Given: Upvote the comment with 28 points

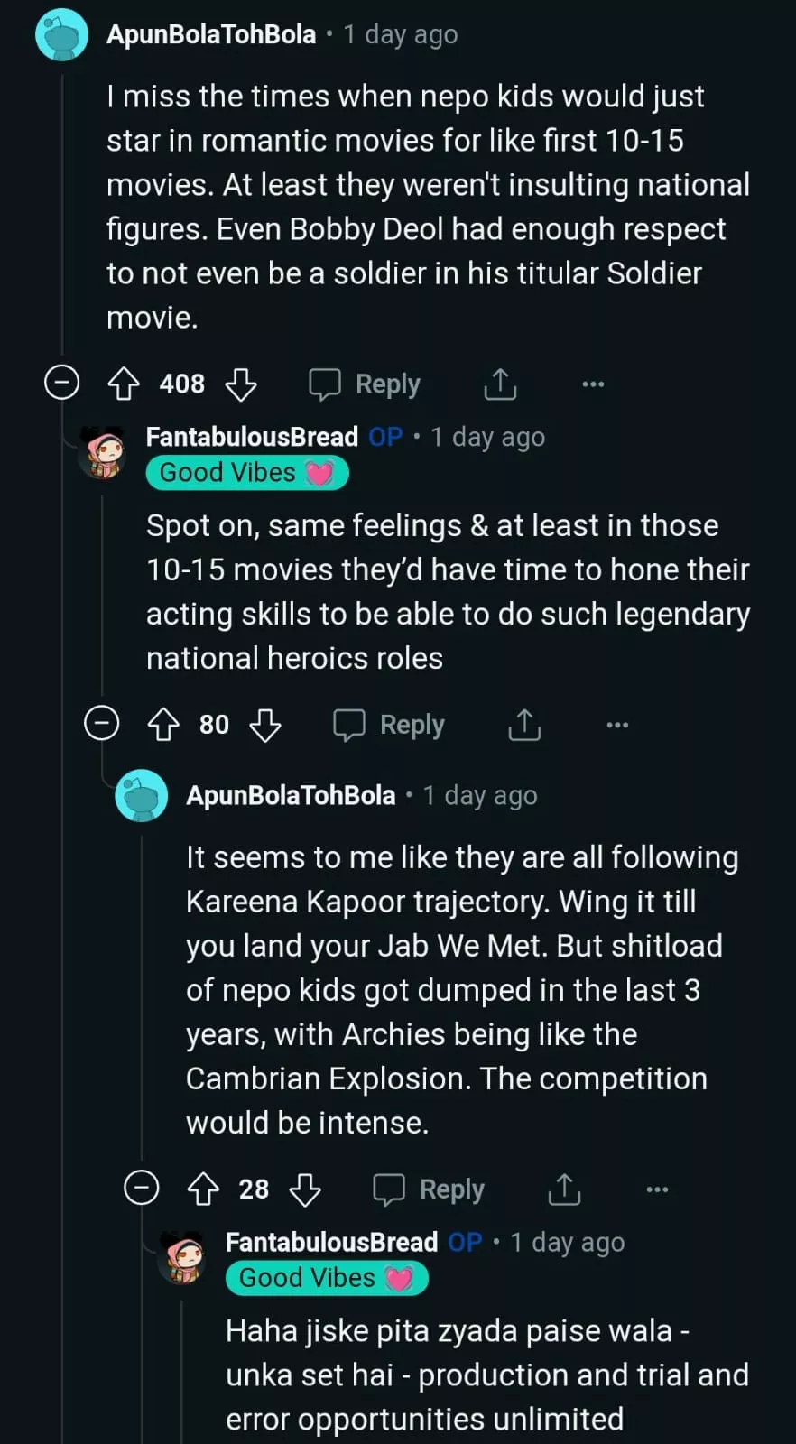Looking at the screenshot, I should pyautogui.click(x=203, y=1189).
